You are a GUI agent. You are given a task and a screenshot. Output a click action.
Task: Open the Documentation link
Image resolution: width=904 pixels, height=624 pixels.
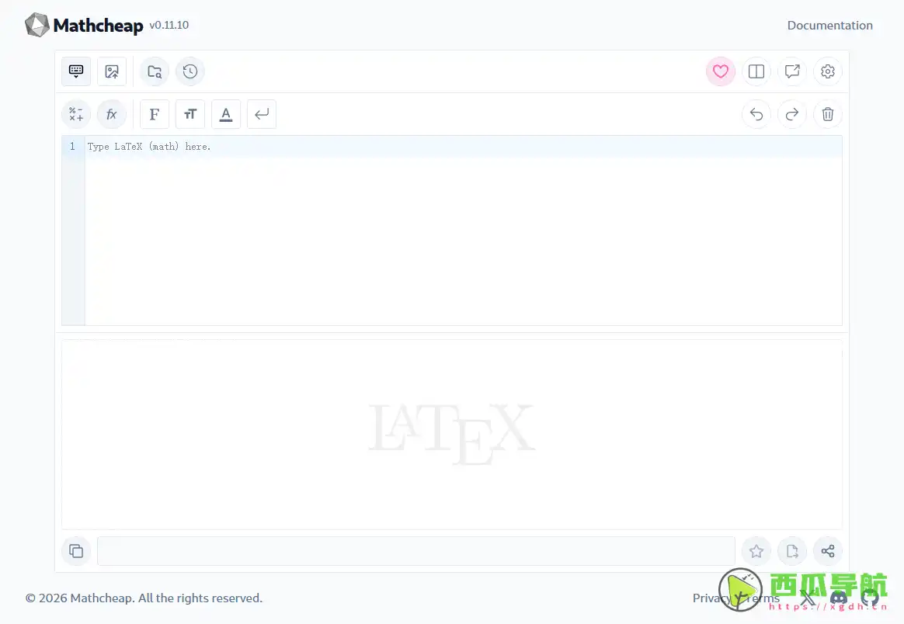[x=829, y=26]
